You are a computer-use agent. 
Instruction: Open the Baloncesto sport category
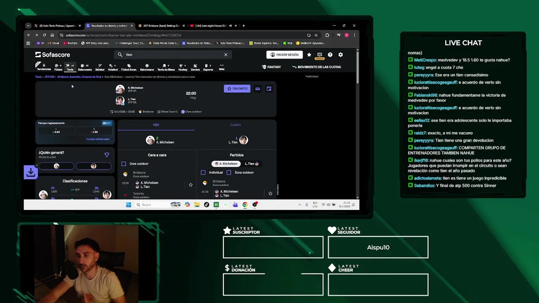85,67
